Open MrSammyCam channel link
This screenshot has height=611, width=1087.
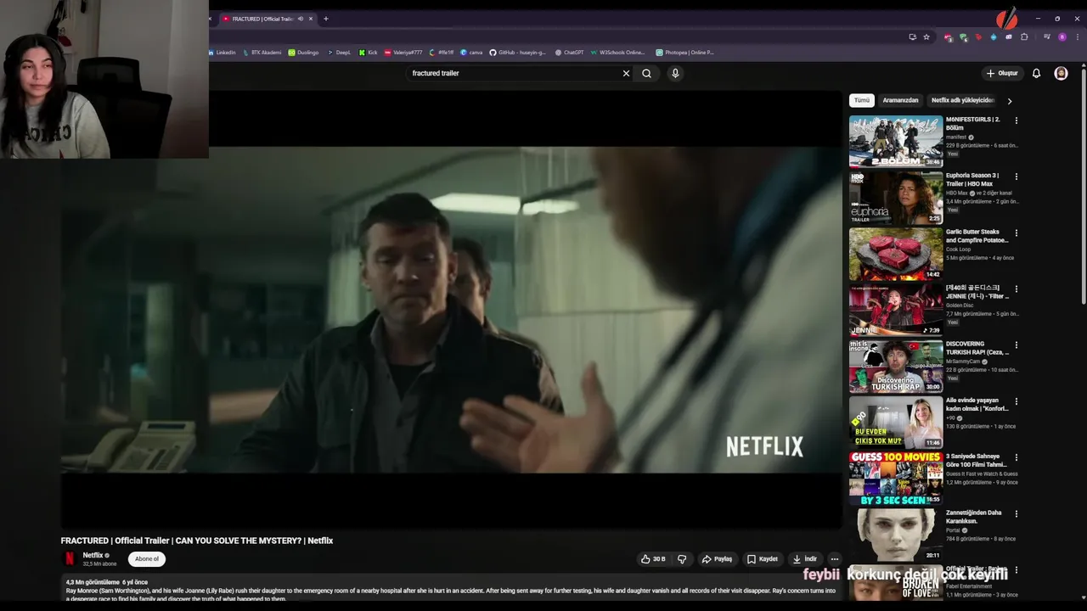(x=964, y=362)
